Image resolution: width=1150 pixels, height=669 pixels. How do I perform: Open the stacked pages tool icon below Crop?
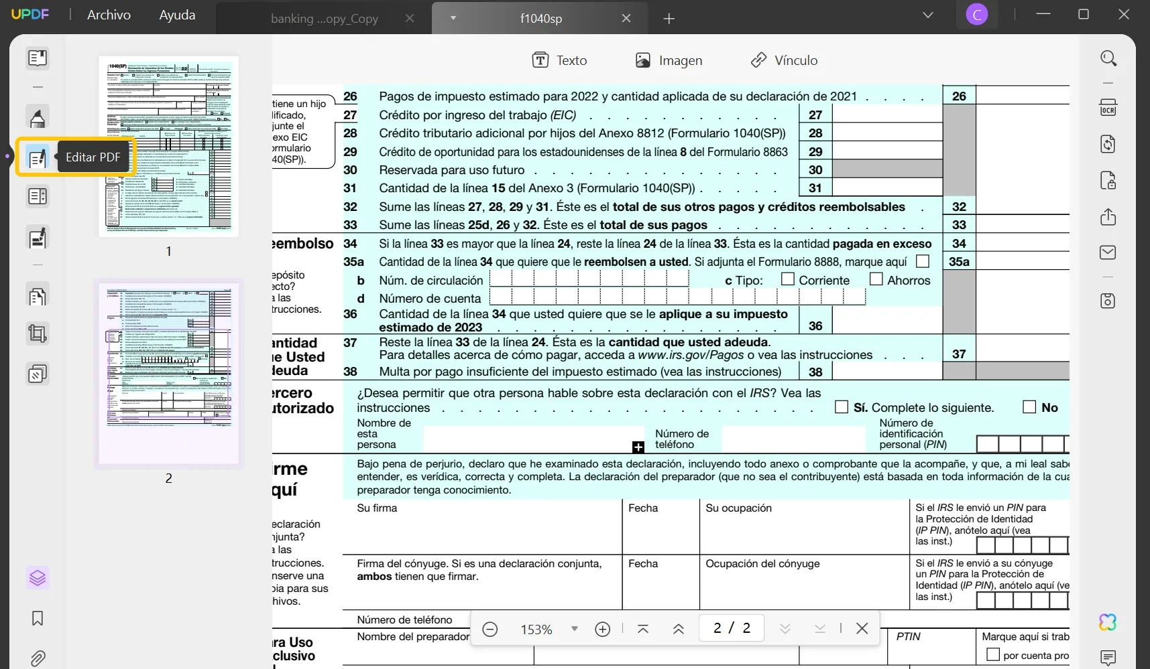[x=38, y=374]
